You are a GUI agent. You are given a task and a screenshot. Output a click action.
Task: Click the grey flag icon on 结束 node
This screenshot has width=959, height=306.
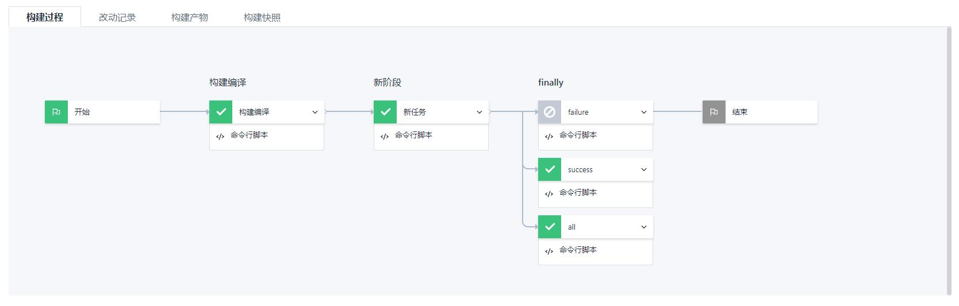714,112
